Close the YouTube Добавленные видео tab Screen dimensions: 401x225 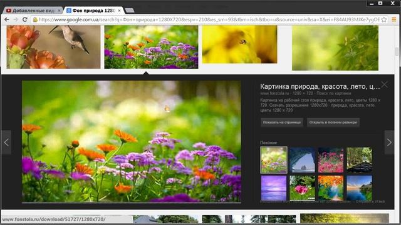(x=59, y=11)
